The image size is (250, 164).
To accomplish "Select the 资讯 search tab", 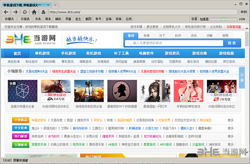I will 194,36.
